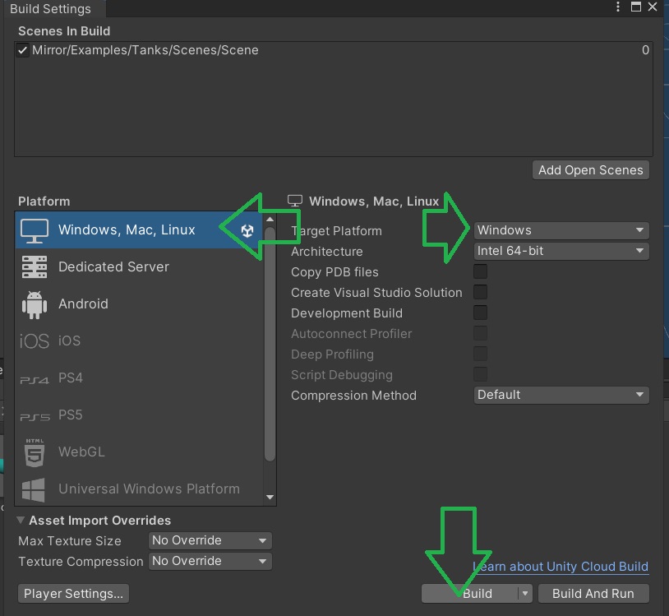Select the PS4 platform icon

click(34, 377)
